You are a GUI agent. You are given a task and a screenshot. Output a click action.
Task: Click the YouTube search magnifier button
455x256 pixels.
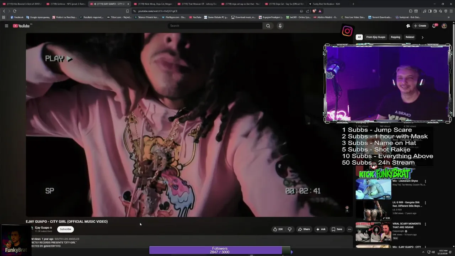[268, 26]
